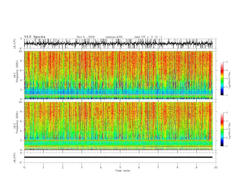Image resolution: width=243 pixels, height=188 pixels.
Task: Click the time axis tick label '0'
Action: [24, 167]
